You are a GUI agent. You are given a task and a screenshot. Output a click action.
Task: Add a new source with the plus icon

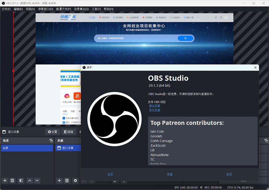[x=59, y=180]
